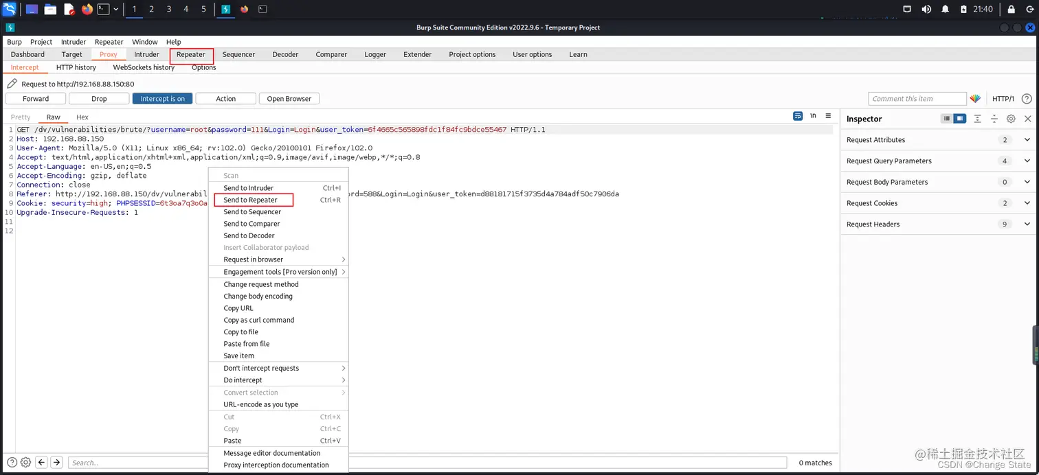Close the Inspector panel with X icon
1039x475 pixels.
pyautogui.click(x=1028, y=119)
